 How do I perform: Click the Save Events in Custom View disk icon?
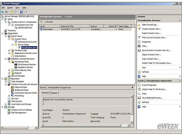139,50
